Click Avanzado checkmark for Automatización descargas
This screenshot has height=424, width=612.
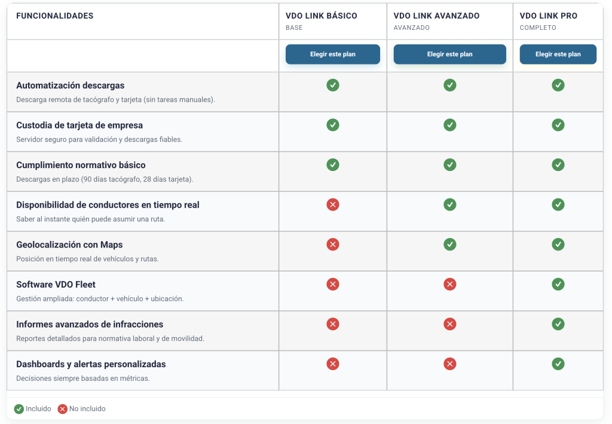click(x=449, y=85)
